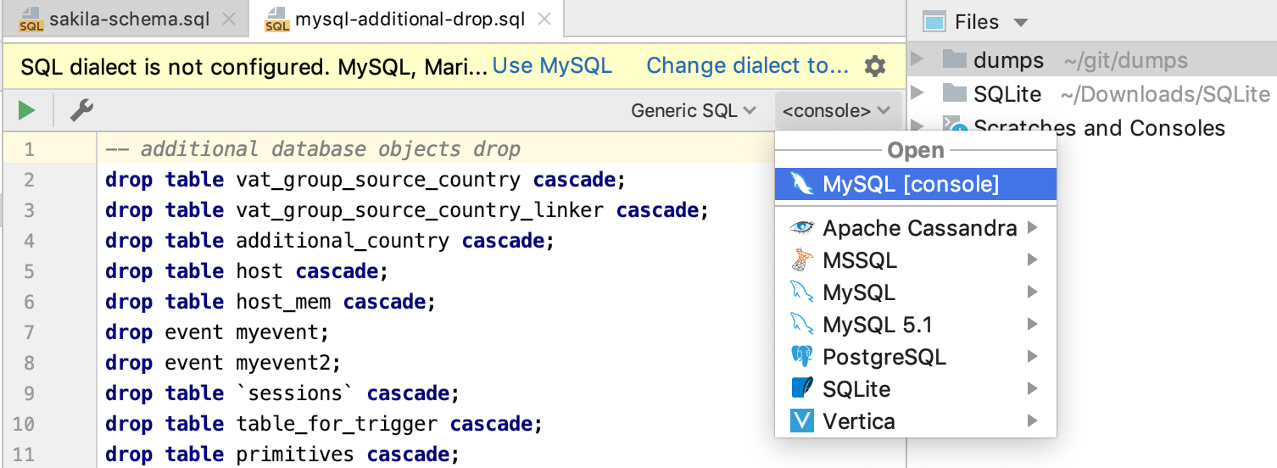Expand the Apache Cassandra submenu arrow

pos(1032,228)
